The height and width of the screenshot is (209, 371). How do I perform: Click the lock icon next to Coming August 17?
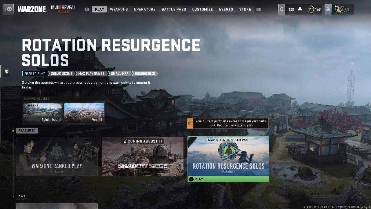[125, 141]
